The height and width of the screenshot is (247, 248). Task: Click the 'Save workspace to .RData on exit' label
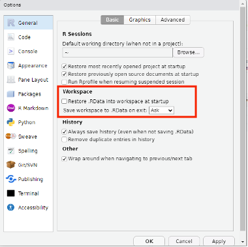click(105, 110)
